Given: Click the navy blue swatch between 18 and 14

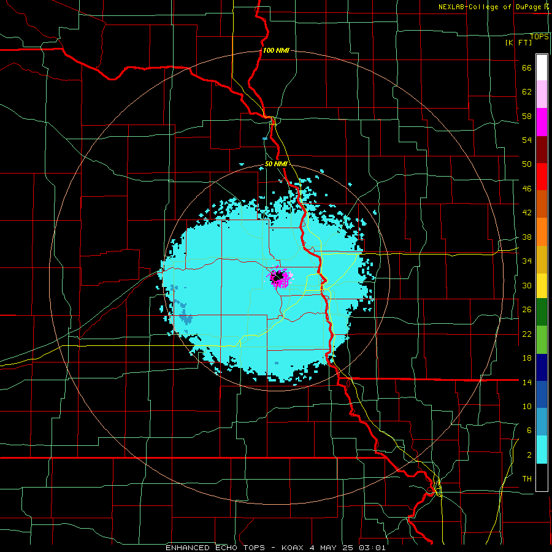Looking at the screenshot, I should [542, 367].
